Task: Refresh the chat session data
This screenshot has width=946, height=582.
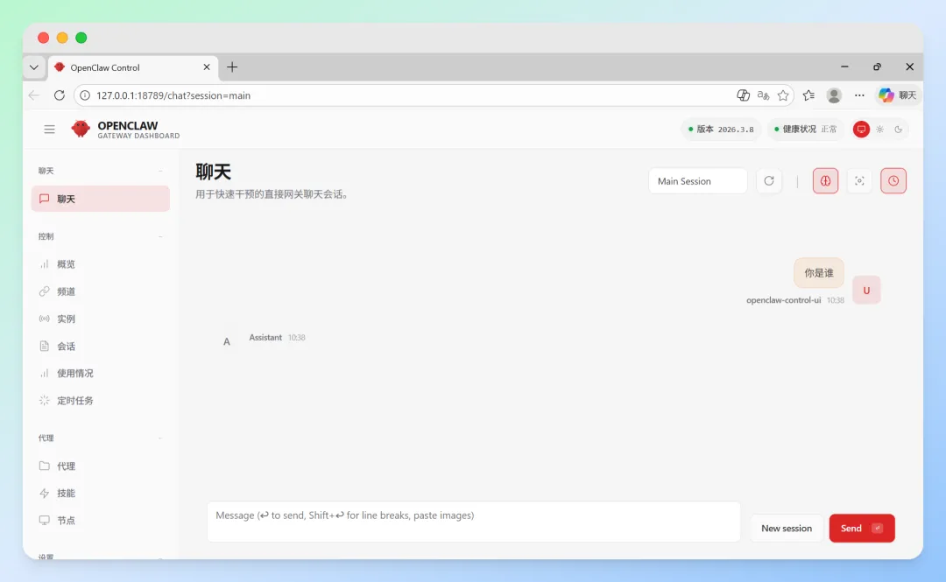Action: pyautogui.click(x=769, y=181)
